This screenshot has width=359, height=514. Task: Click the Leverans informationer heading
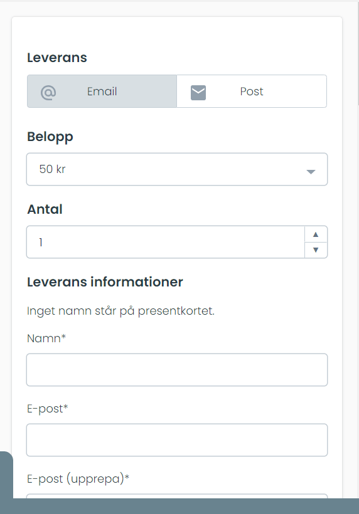pos(105,282)
